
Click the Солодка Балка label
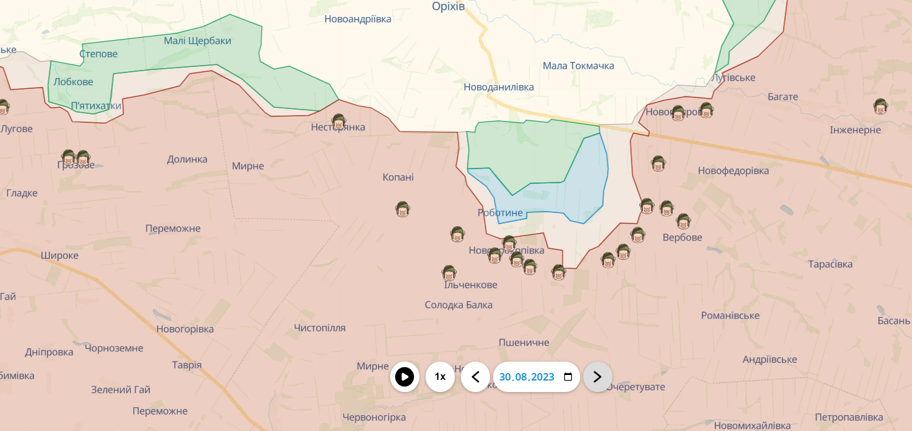coord(458,305)
